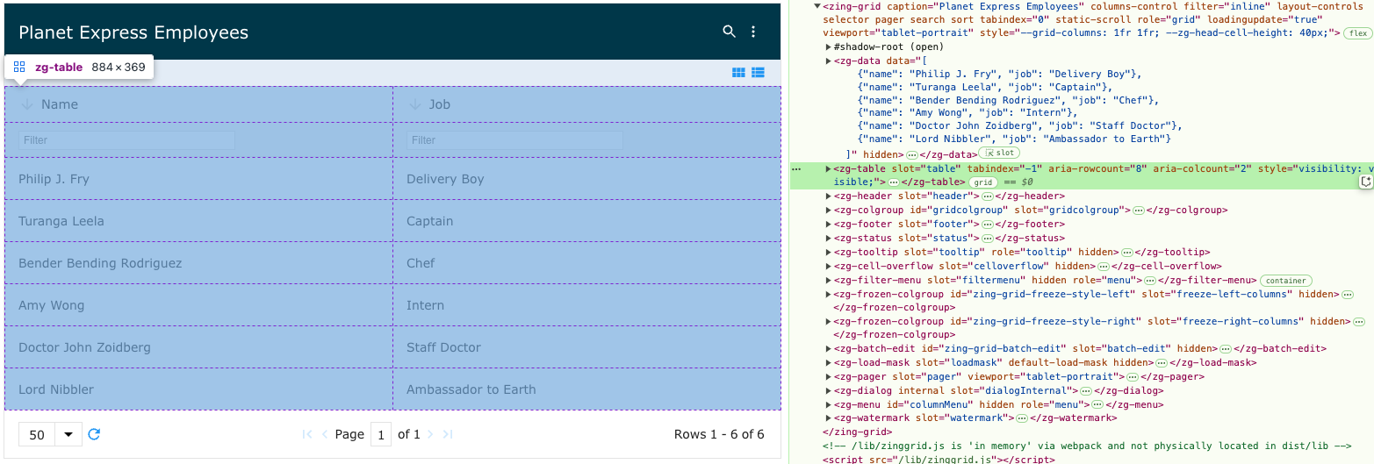Click the zg-table inspector tooltip icon
1374x464 pixels.
coord(19,67)
